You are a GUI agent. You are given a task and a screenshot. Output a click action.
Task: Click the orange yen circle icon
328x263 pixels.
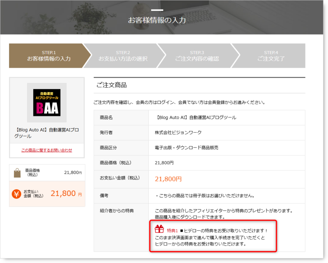(16, 194)
